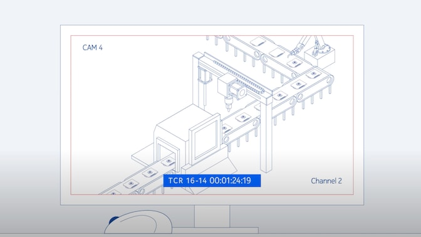Select the blue TCR 16-14 00:01:24:19 timecode overlay

point(212,181)
